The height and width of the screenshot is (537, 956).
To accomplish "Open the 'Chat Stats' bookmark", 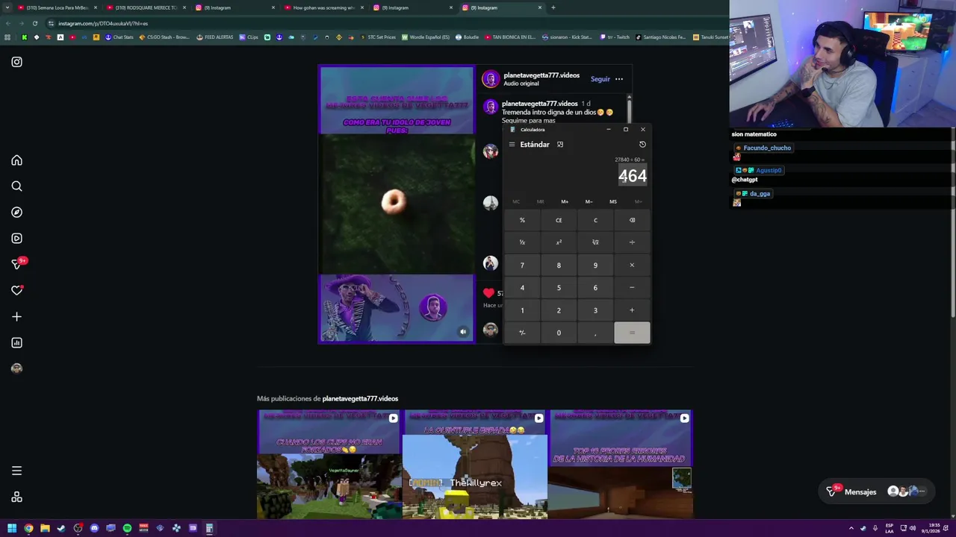I will (x=119, y=37).
